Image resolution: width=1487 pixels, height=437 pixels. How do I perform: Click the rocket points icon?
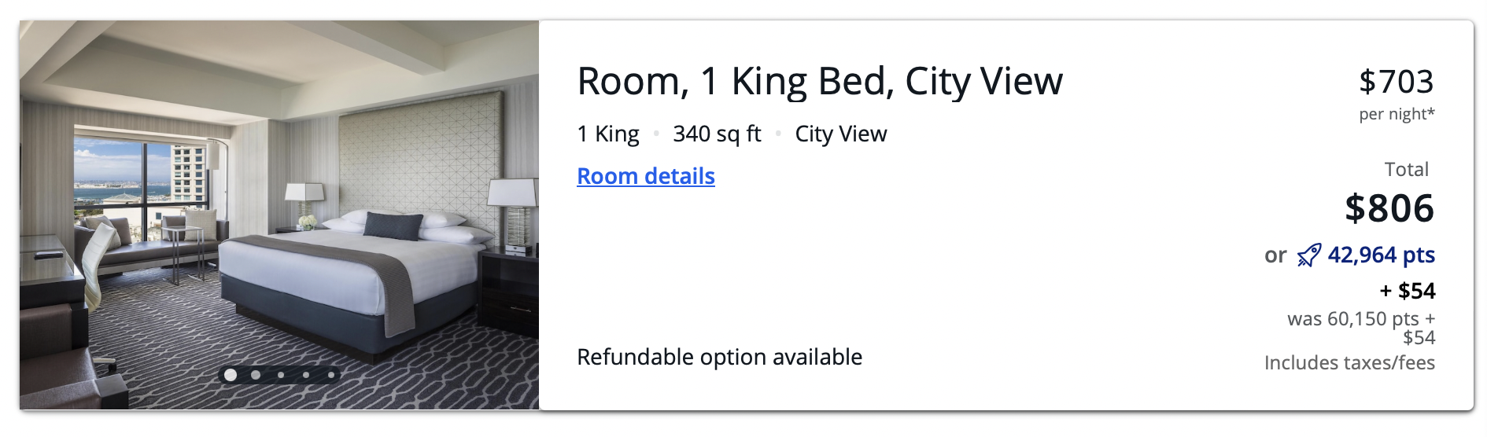click(x=1309, y=255)
